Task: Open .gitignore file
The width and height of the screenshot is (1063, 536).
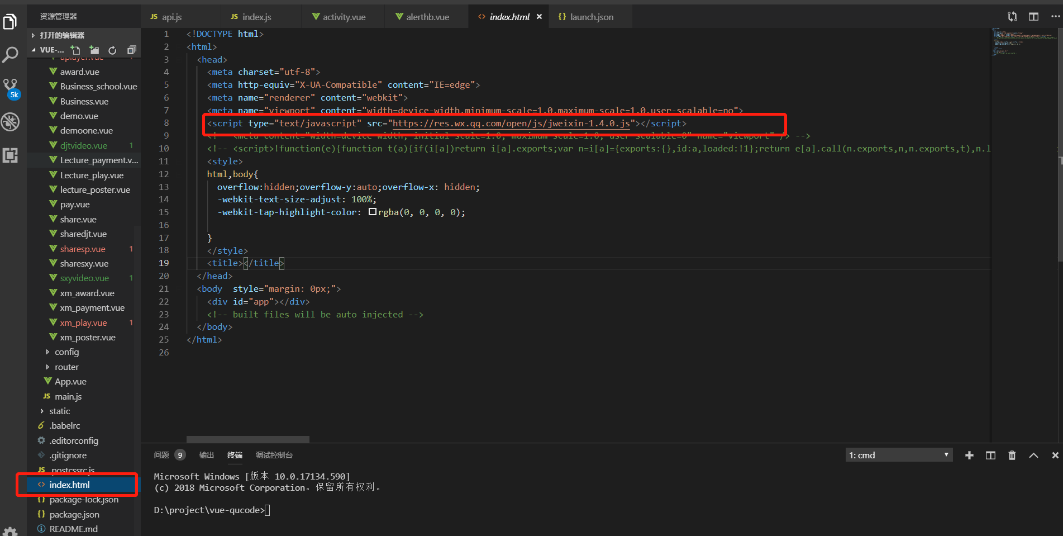Action: [68, 456]
